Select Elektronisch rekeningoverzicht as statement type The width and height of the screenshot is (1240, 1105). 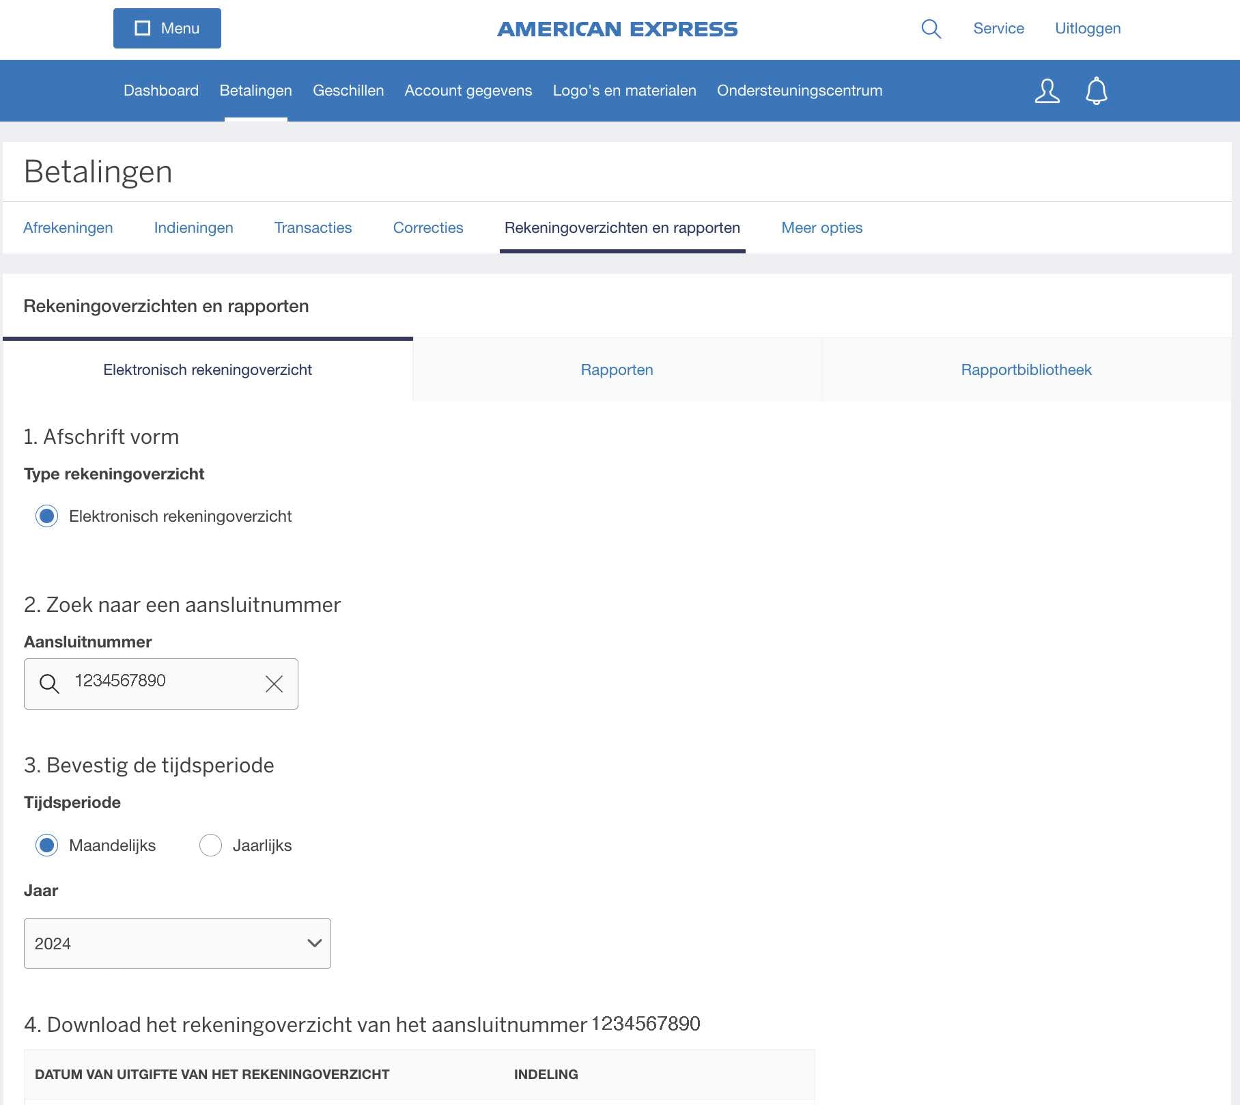point(46,516)
